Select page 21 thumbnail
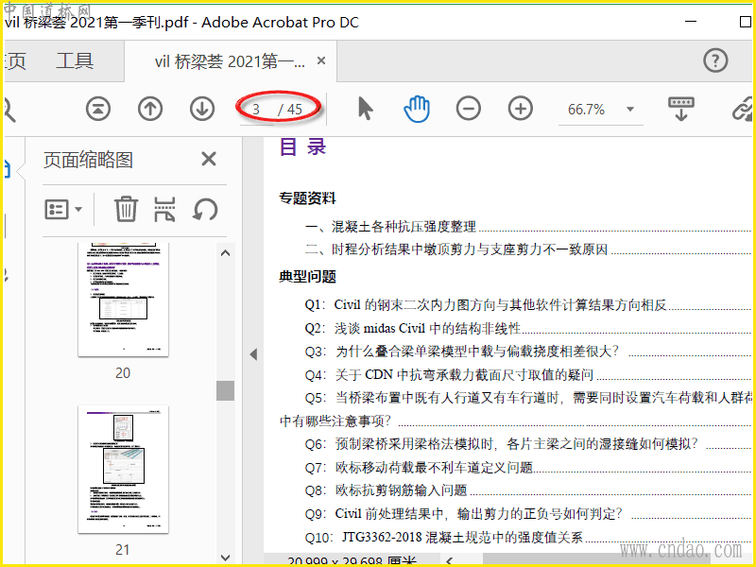This screenshot has width=756, height=567. click(124, 469)
